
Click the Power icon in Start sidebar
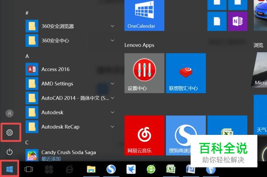point(10,152)
